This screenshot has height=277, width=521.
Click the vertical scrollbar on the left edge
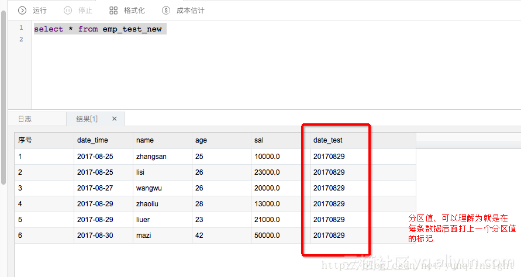tap(4, 98)
